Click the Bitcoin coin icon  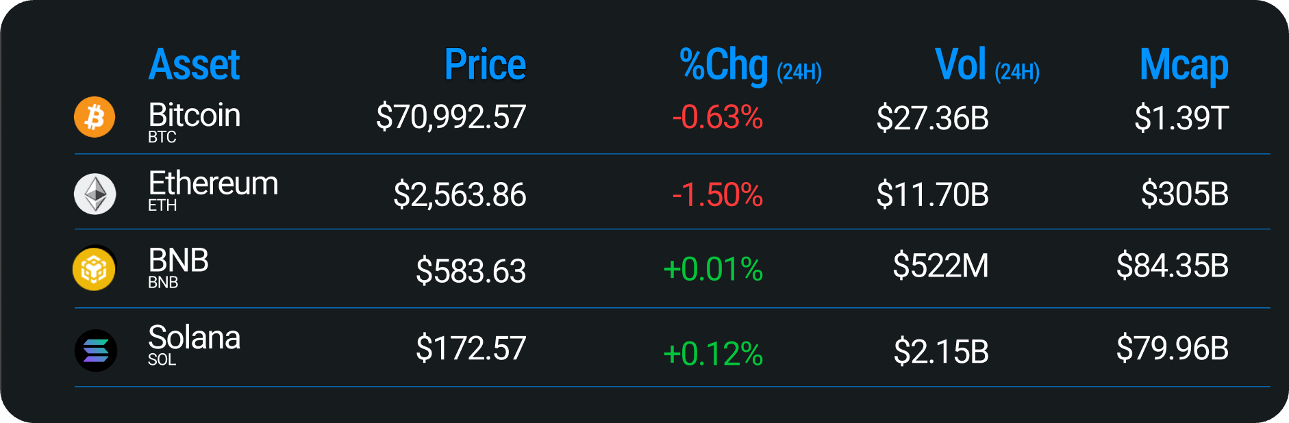pos(95,117)
